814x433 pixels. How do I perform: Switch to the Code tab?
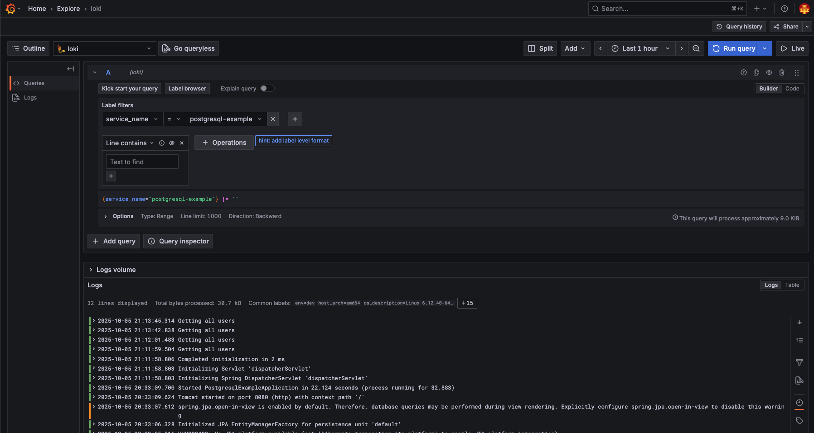(792, 89)
